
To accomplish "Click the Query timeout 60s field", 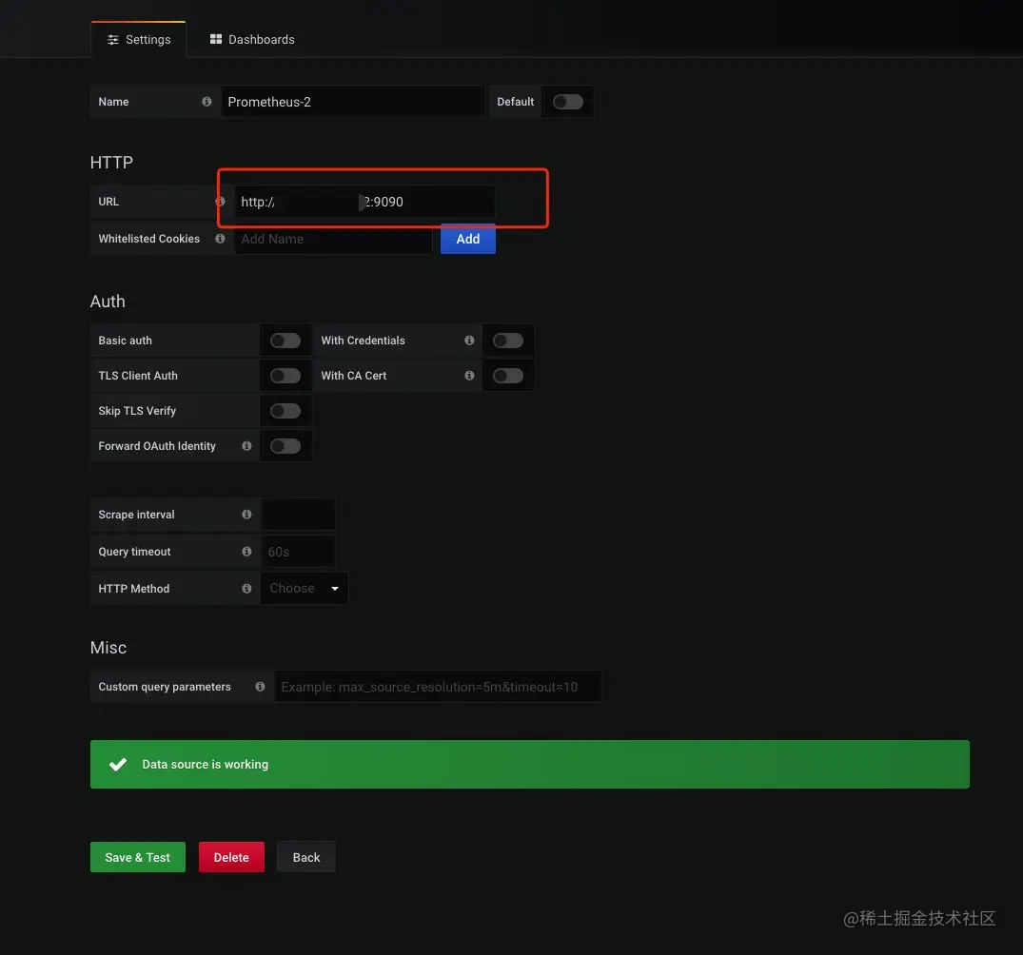I will click(x=298, y=552).
